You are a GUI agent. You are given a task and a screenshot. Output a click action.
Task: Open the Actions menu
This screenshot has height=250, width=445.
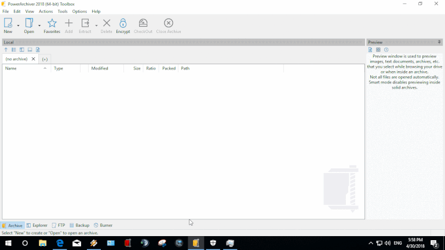coord(46,12)
